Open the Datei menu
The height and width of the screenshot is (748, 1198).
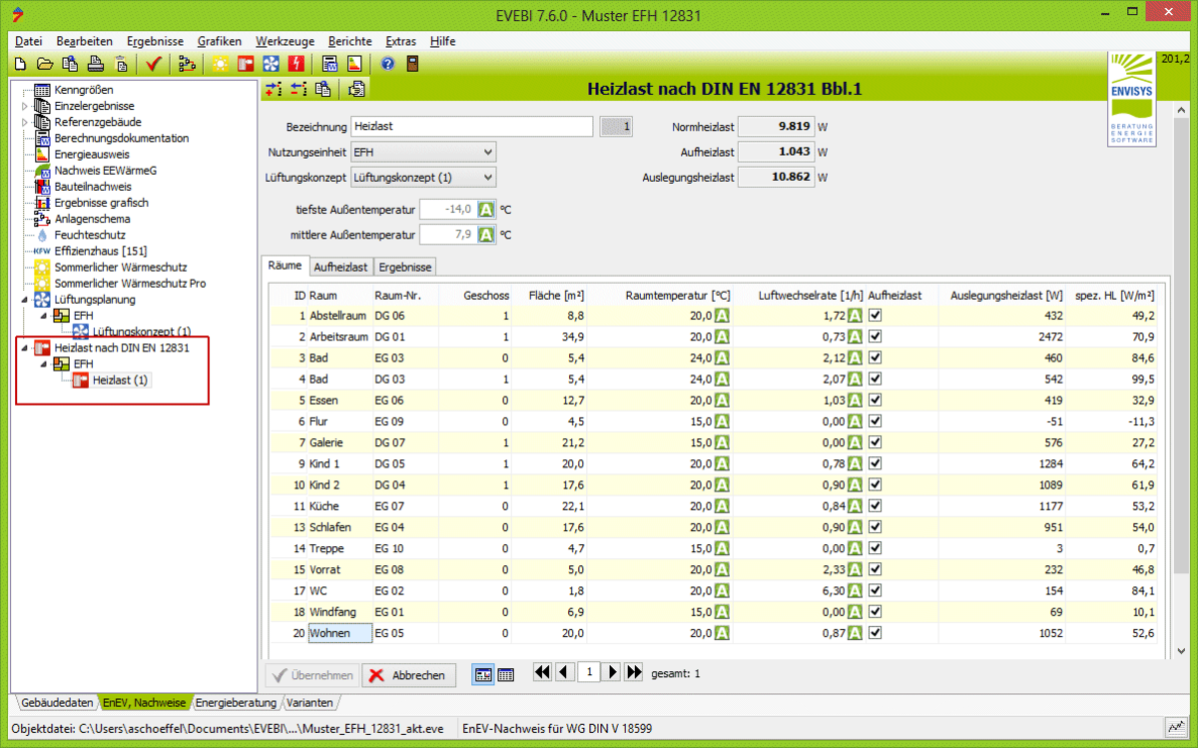[x=29, y=41]
